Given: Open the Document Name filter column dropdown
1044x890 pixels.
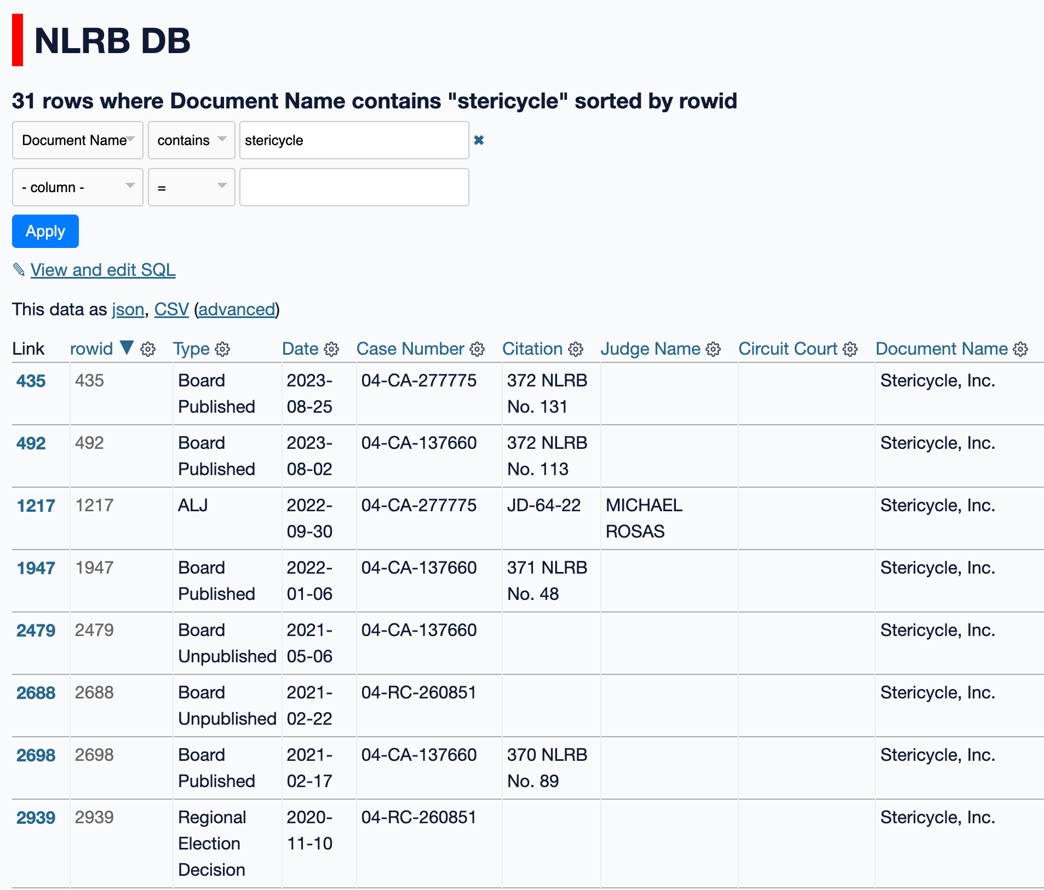Looking at the screenshot, I should pyautogui.click(x=77, y=140).
